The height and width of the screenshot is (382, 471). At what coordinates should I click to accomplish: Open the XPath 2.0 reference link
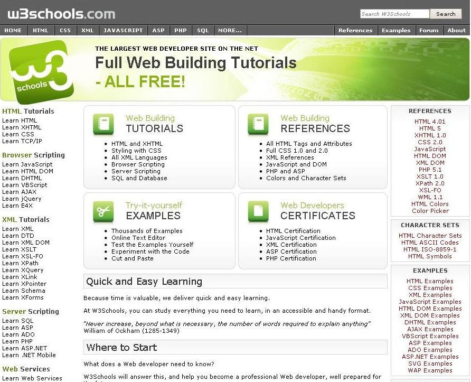430,183
